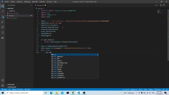169x95 pixels.
Task: Run the Python file with play button
Action: click(156, 5)
